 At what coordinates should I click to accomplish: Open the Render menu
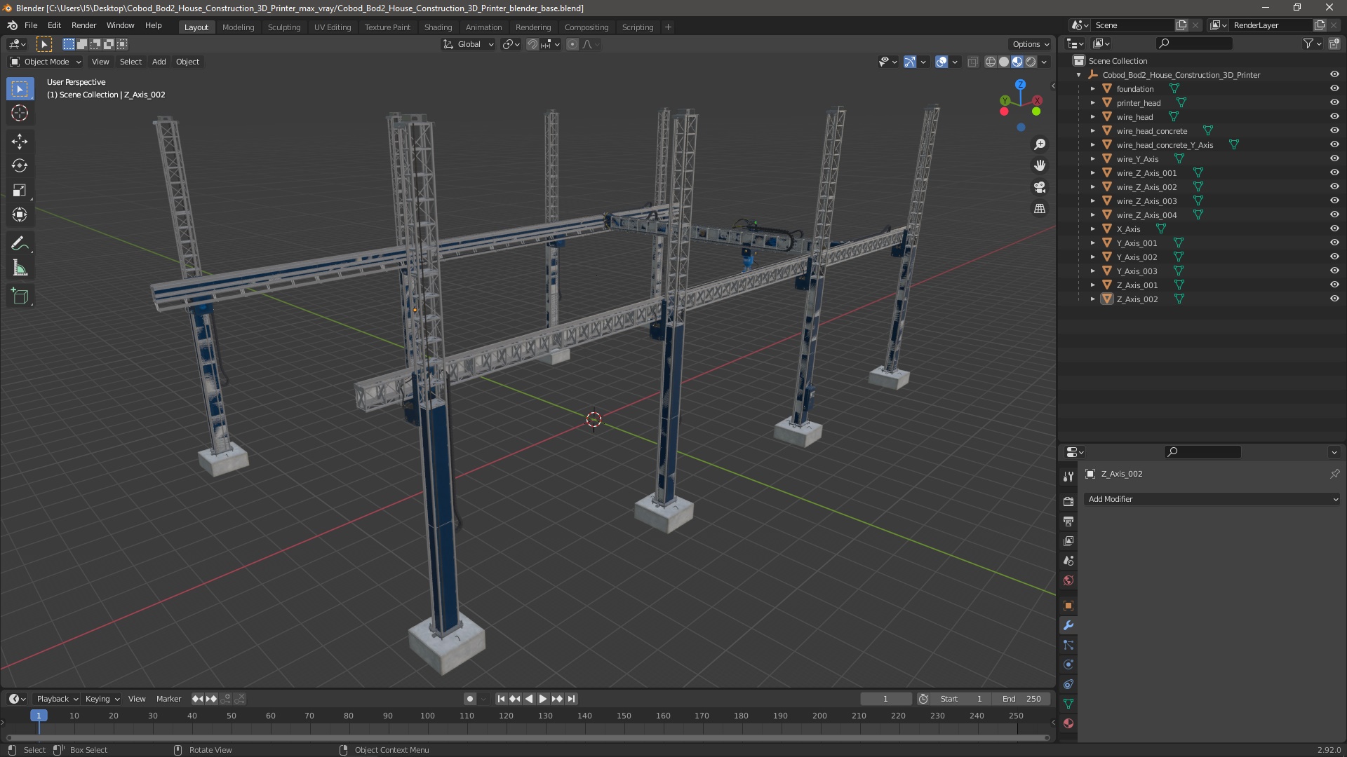pyautogui.click(x=83, y=25)
